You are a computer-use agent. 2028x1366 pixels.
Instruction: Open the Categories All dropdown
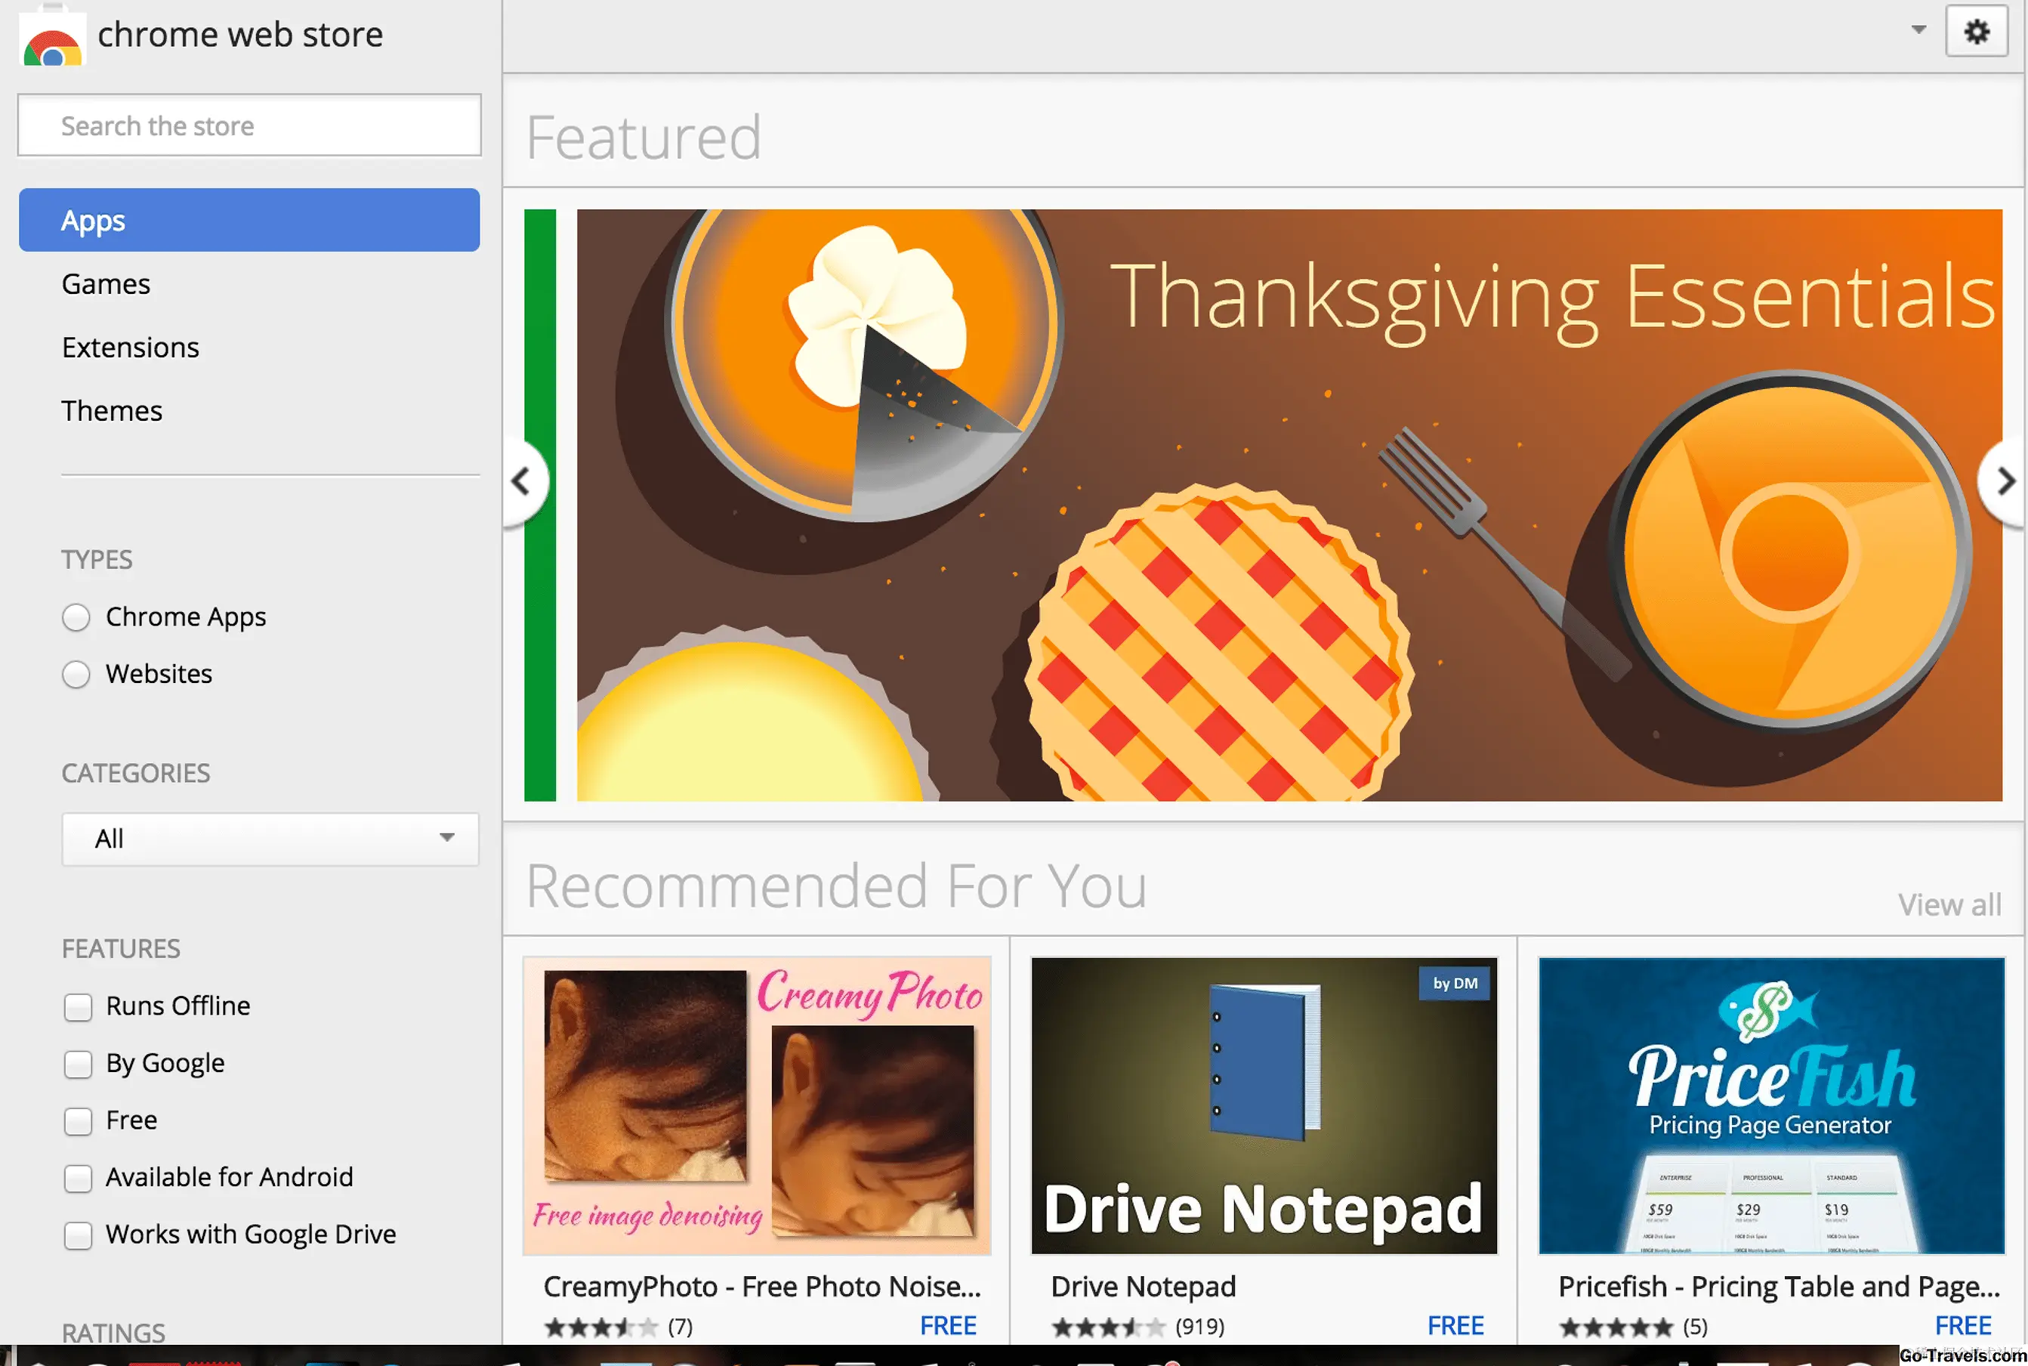[x=270, y=839]
